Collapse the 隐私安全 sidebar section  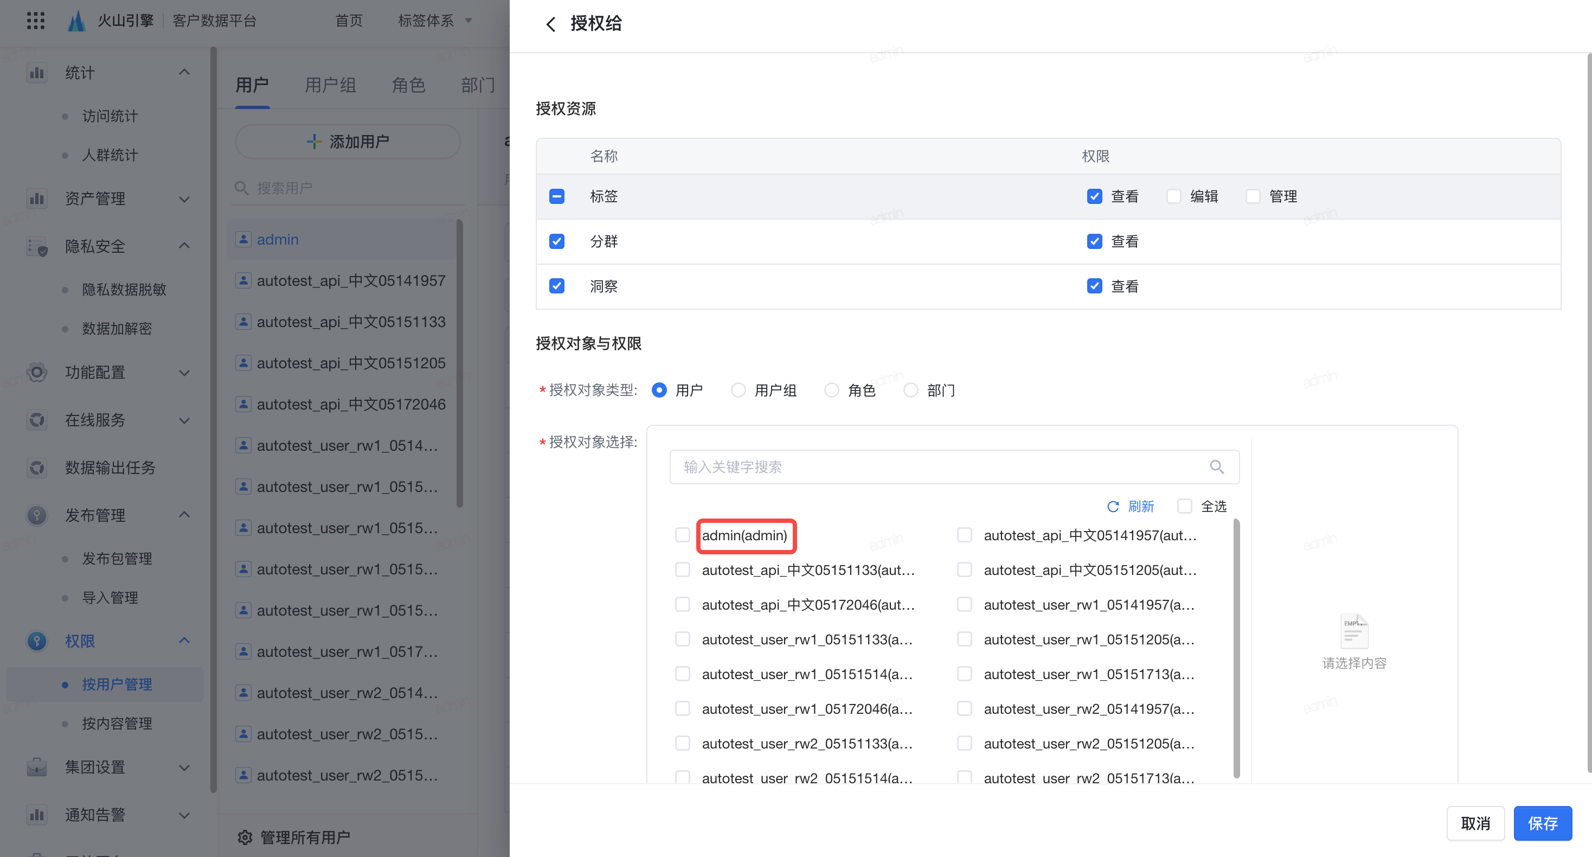tap(184, 246)
